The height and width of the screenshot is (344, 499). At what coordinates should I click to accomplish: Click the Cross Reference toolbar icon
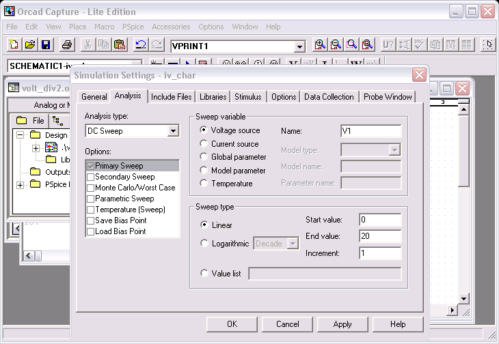point(451,45)
